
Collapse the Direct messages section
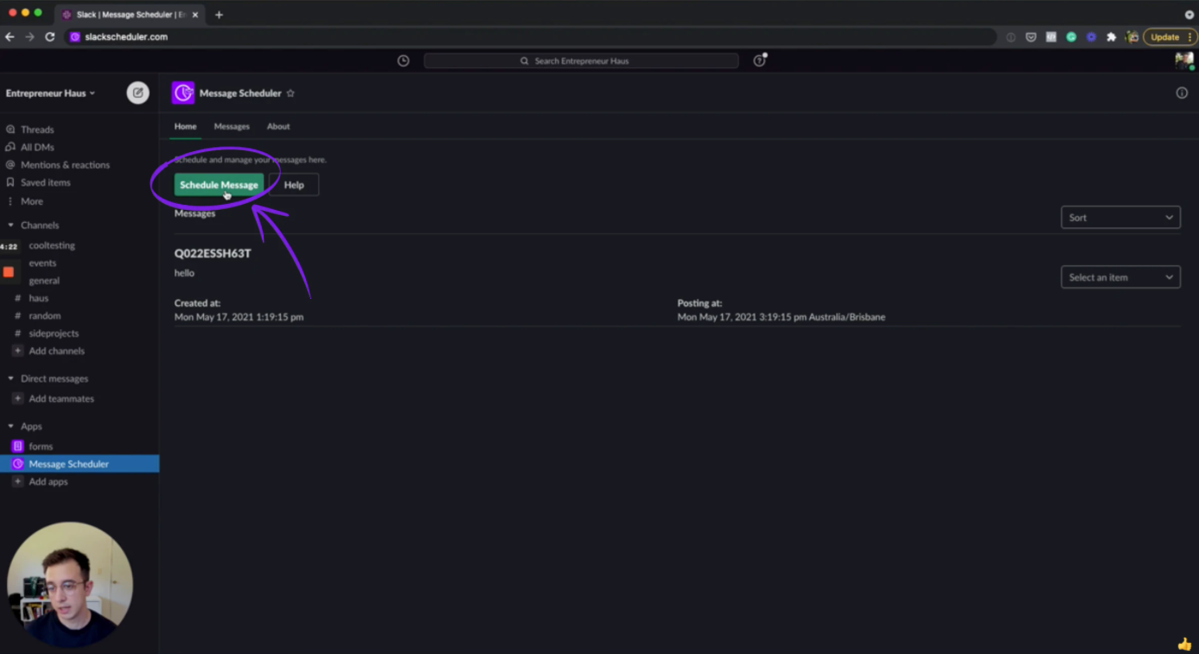pos(10,378)
